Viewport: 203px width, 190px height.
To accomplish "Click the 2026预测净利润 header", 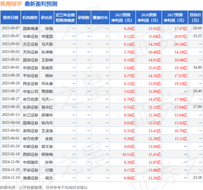I will (149, 18).
